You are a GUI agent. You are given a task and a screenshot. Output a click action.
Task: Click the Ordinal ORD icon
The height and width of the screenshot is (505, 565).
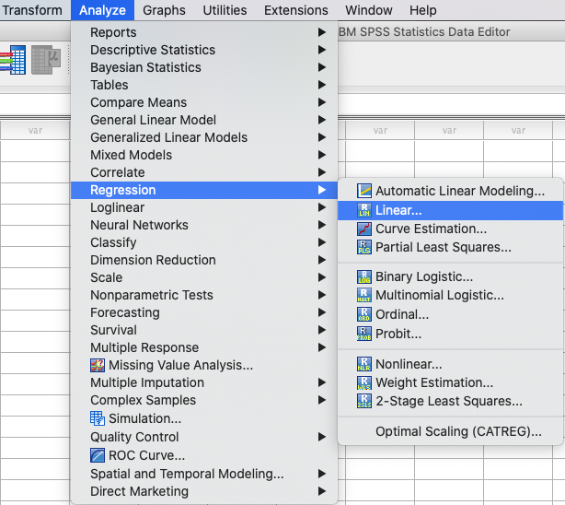(363, 314)
